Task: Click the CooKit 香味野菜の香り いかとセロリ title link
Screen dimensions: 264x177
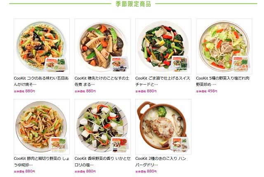Action: (x=103, y=161)
